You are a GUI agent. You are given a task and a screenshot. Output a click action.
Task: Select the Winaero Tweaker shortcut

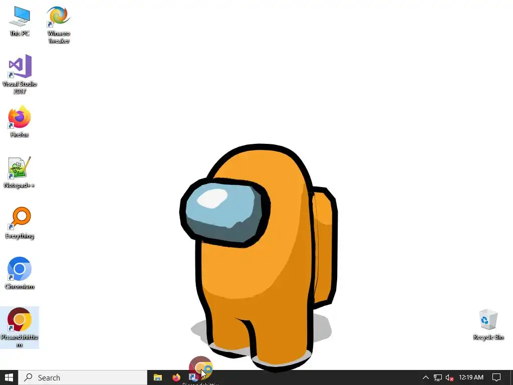(x=59, y=25)
